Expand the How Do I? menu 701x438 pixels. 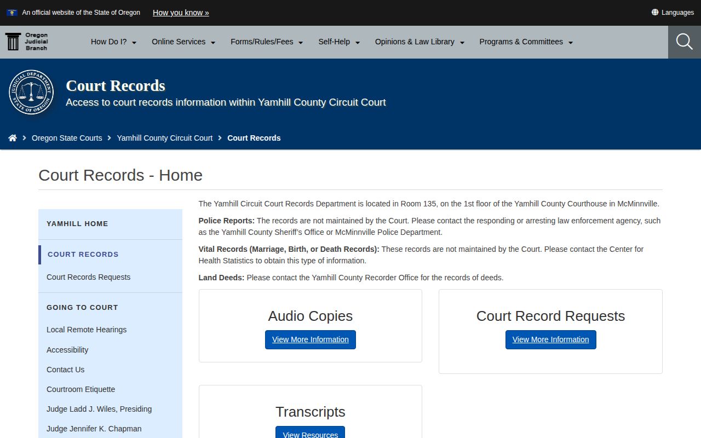pos(113,42)
